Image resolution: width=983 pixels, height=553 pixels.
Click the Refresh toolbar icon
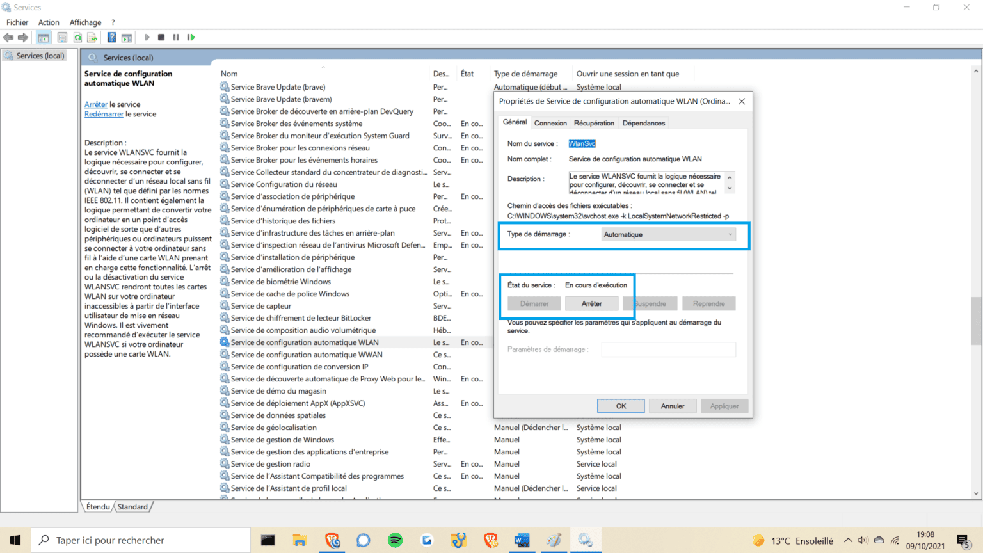click(x=77, y=38)
